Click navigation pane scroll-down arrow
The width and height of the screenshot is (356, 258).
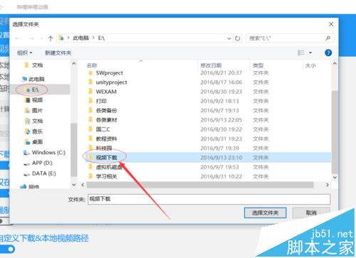pyautogui.click(x=74, y=185)
